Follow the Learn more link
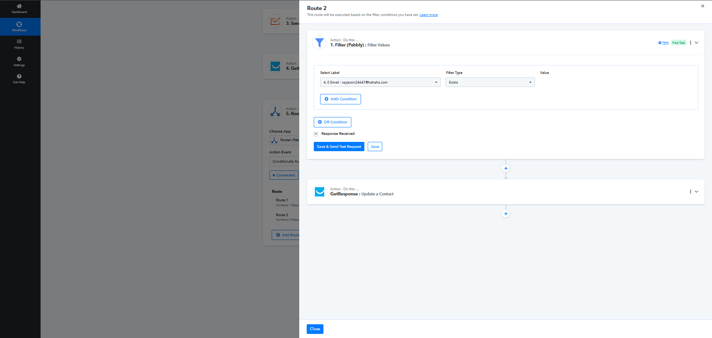The height and width of the screenshot is (338, 712). [428, 15]
